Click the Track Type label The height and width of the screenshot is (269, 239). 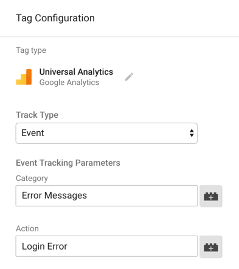point(37,115)
